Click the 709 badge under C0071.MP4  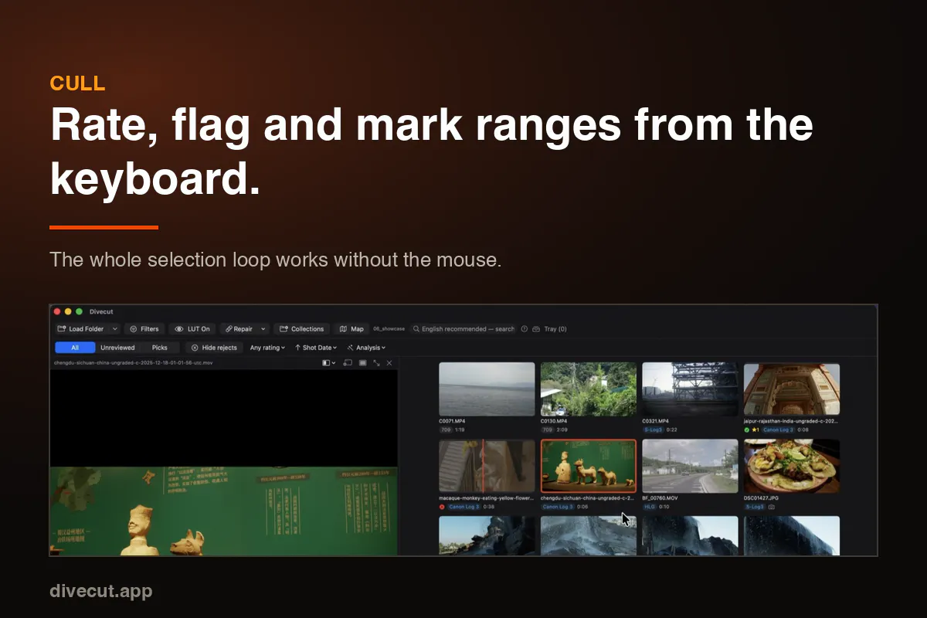point(445,430)
